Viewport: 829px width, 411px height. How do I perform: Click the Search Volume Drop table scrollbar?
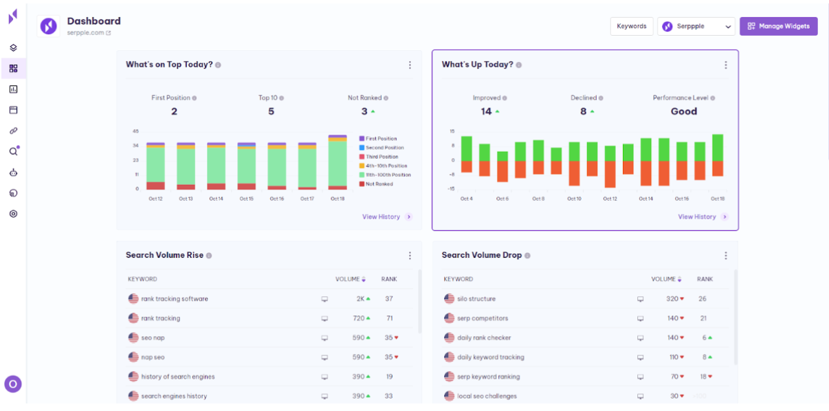tap(736, 317)
